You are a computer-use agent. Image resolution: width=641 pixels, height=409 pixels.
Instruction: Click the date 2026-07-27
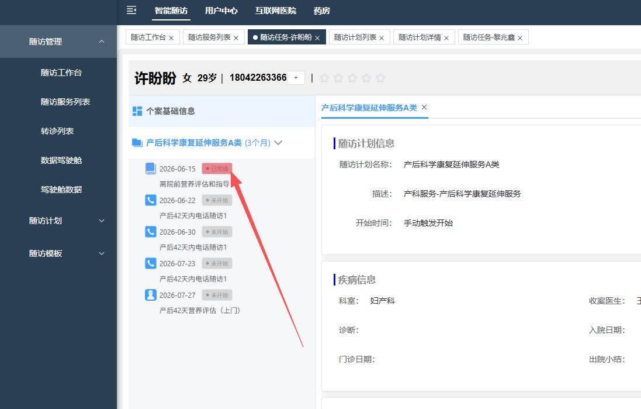pyautogui.click(x=178, y=295)
